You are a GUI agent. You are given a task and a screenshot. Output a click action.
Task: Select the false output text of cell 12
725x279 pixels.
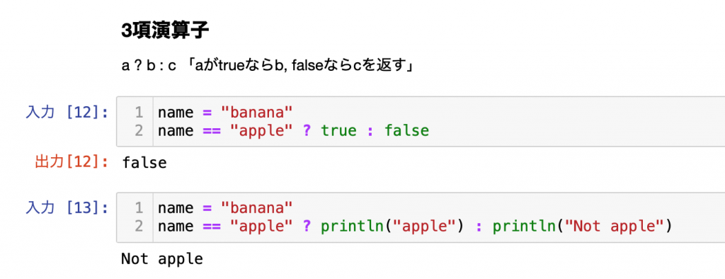[x=144, y=162]
